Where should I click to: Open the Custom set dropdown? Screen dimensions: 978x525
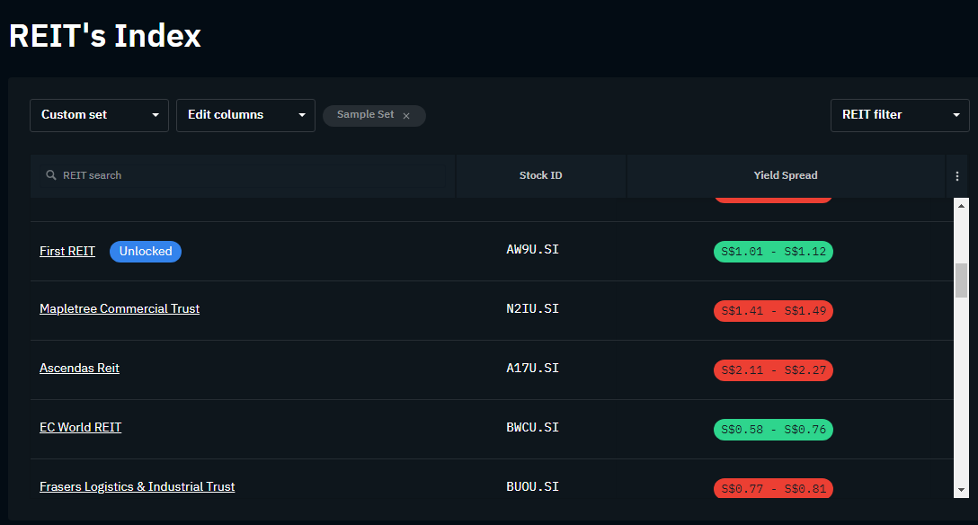[x=99, y=115]
